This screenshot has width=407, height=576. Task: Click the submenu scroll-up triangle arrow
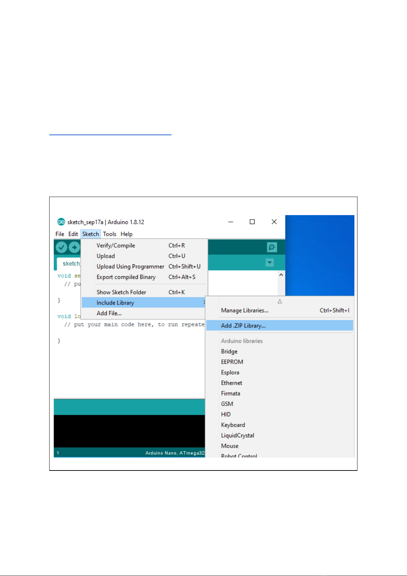(280, 301)
